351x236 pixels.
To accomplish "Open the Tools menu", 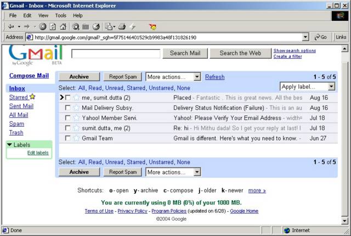I will click(x=60, y=15).
